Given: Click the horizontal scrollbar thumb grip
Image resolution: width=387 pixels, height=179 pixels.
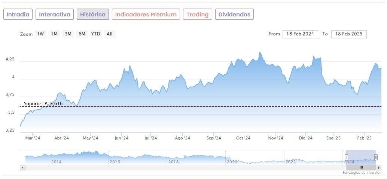Looking at the screenshot, I should (361, 168).
